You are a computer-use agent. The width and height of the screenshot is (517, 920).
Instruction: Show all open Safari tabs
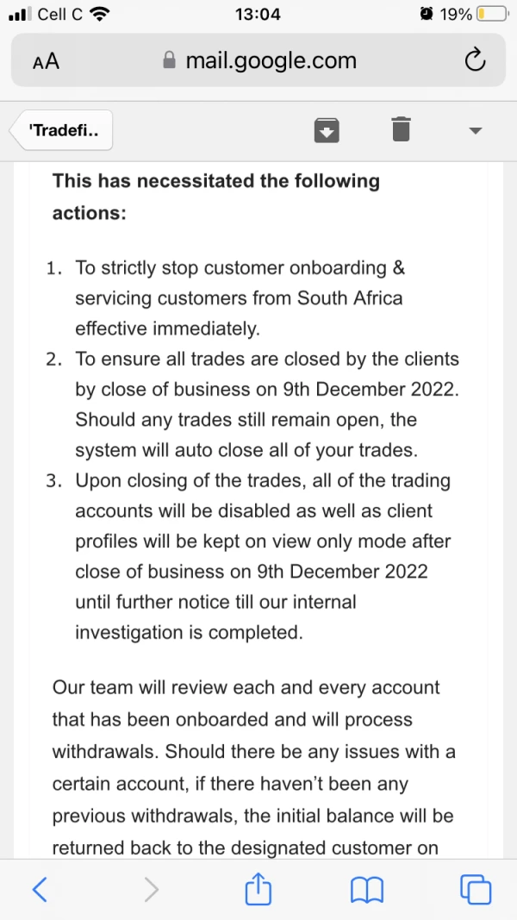pyautogui.click(x=476, y=889)
